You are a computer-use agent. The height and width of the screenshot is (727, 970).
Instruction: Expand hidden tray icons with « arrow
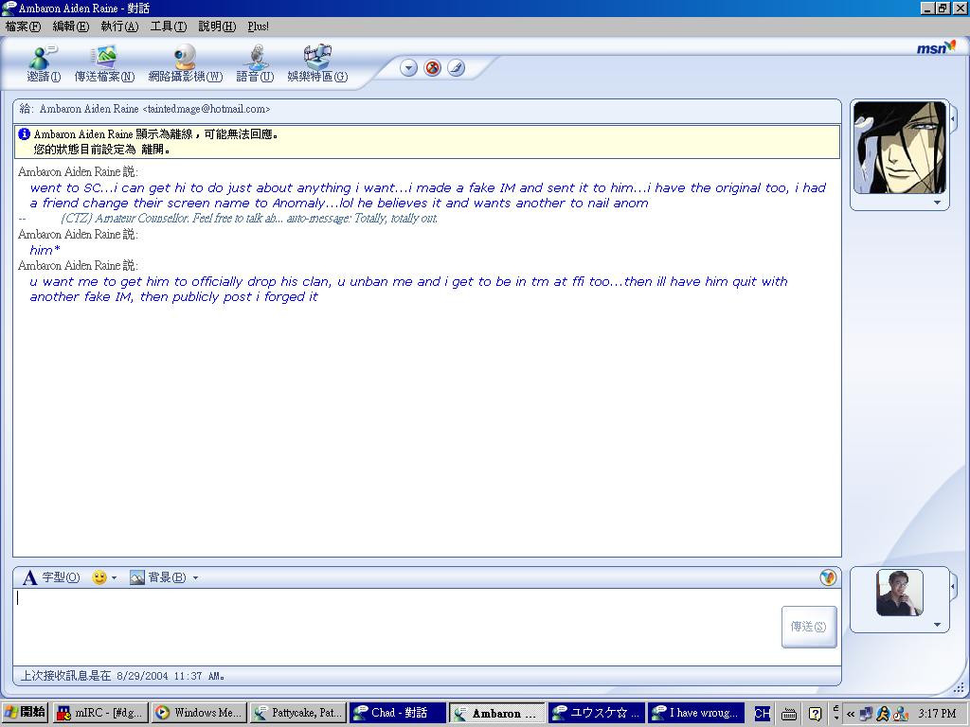(851, 714)
